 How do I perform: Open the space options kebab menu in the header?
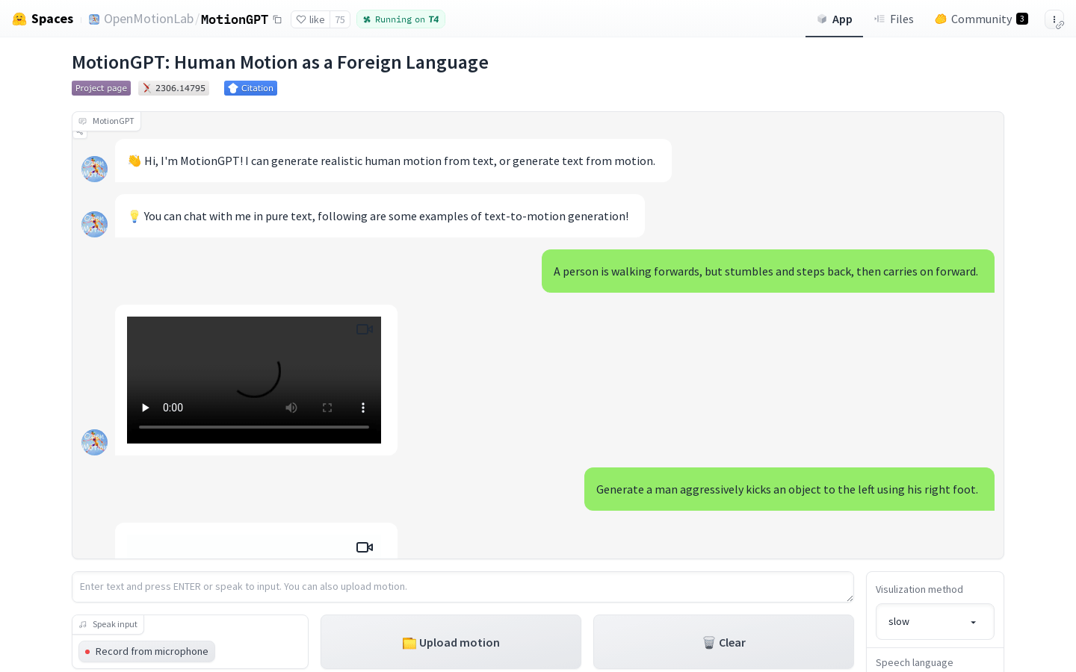(x=1054, y=19)
